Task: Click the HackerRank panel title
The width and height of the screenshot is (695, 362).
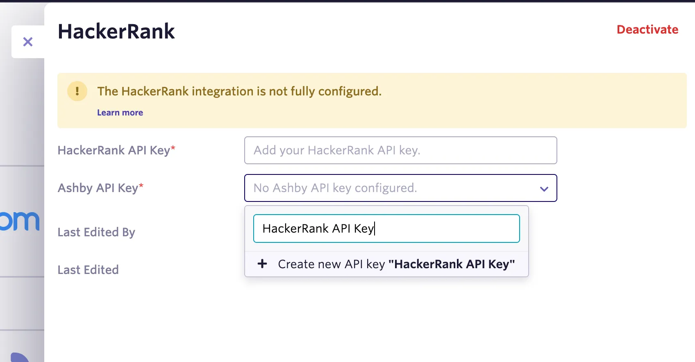Action: click(x=116, y=32)
